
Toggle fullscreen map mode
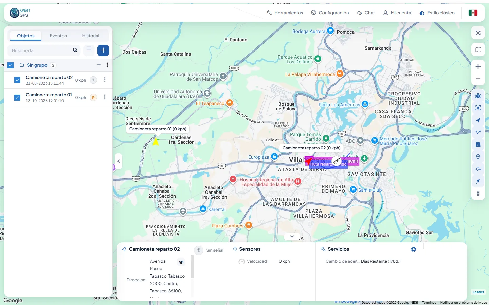pyautogui.click(x=478, y=33)
